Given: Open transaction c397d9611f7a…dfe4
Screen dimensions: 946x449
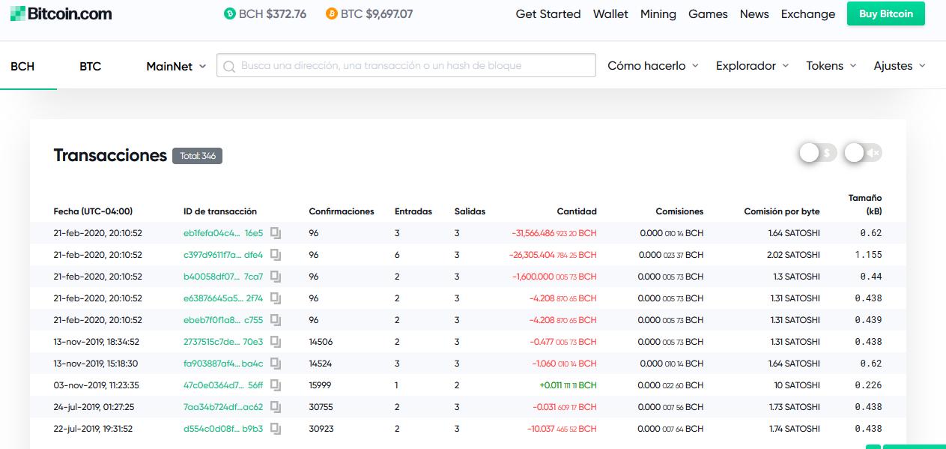Looking at the screenshot, I should (223, 255).
